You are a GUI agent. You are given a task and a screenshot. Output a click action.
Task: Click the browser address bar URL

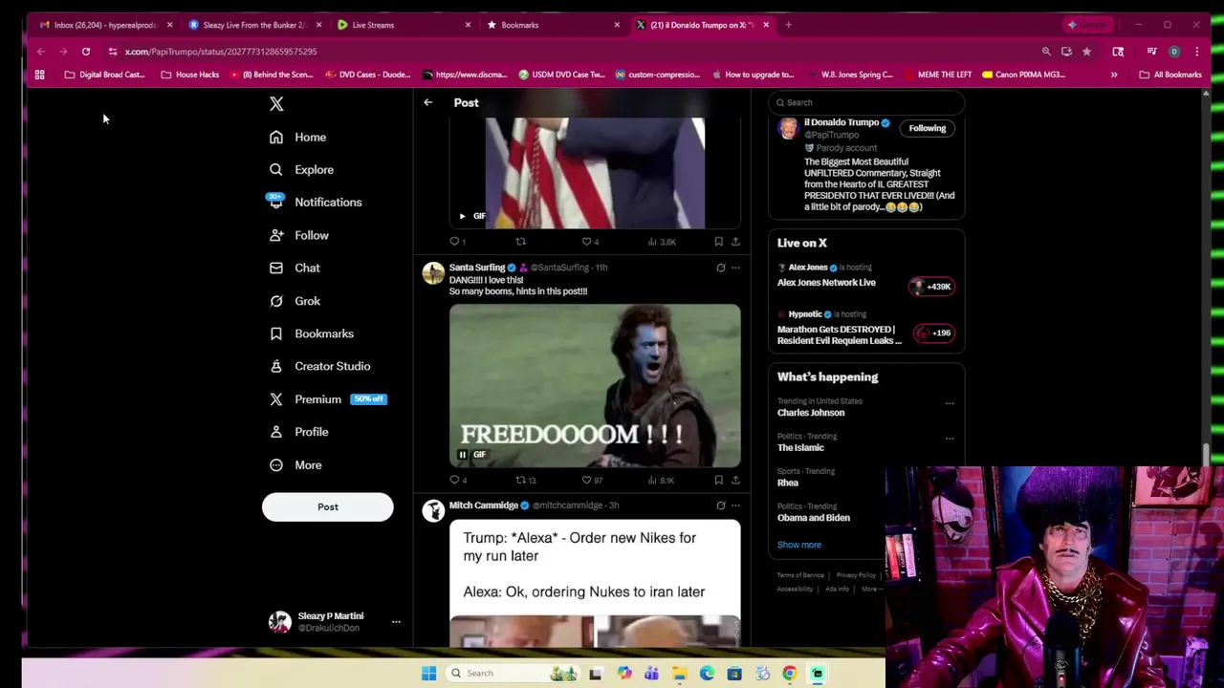pyautogui.click(x=221, y=52)
